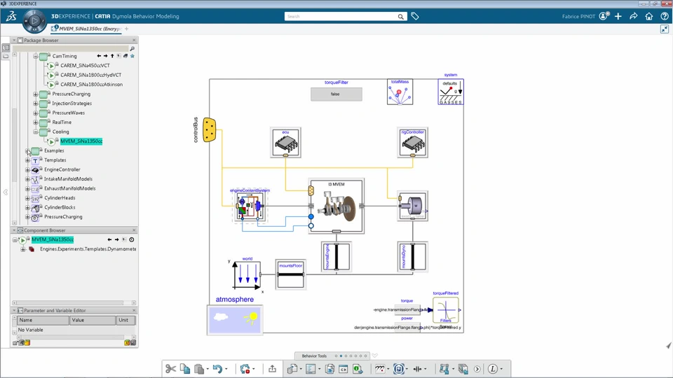Click the add (plus) icon in top bar
The width and height of the screenshot is (673, 378).
coord(618,16)
